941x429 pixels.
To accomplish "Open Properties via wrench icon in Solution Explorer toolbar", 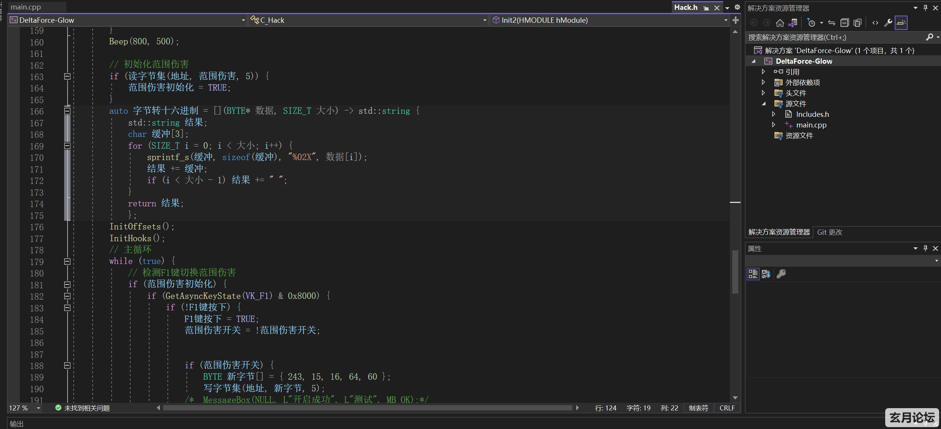I will click(x=888, y=22).
